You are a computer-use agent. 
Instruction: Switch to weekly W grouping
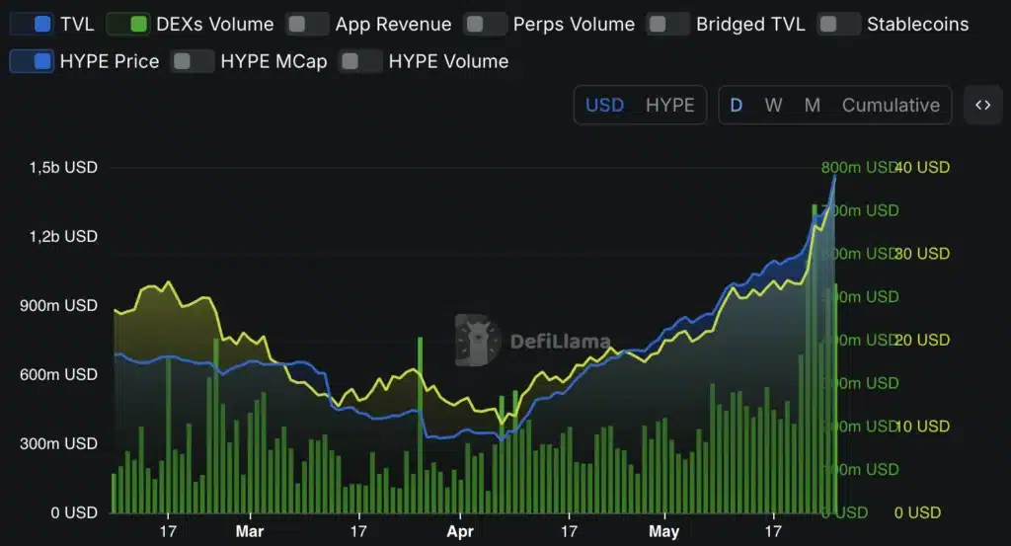click(x=773, y=105)
